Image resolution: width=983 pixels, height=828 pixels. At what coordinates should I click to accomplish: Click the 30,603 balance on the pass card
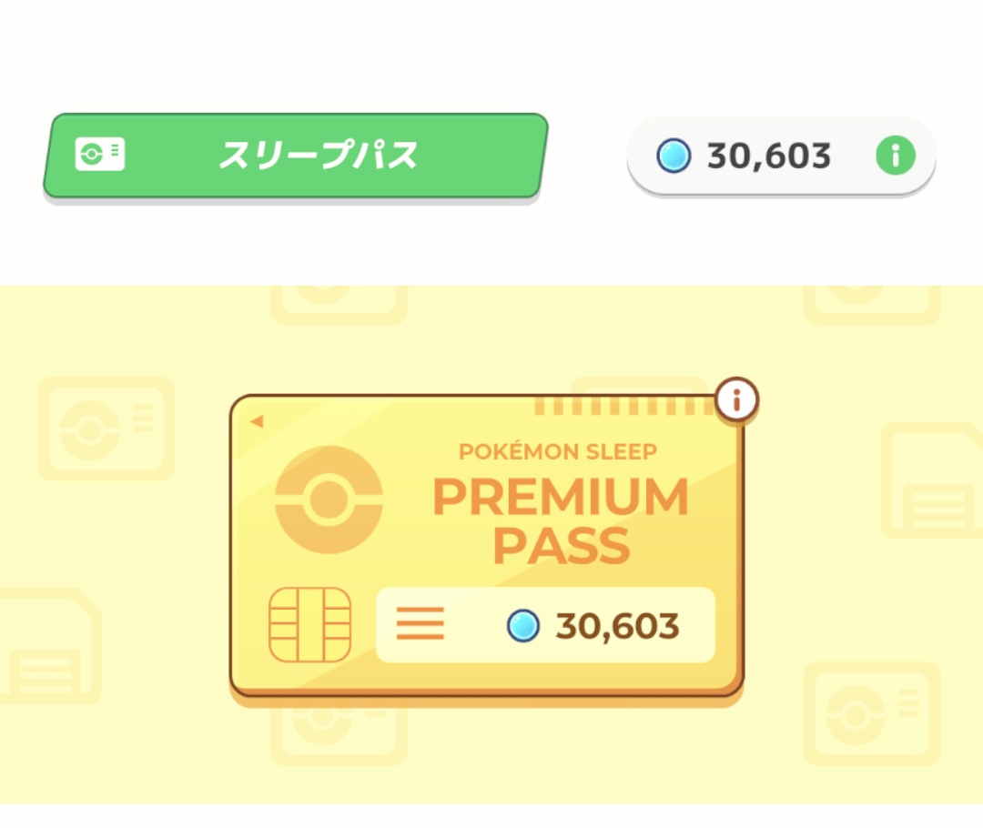click(617, 626)
